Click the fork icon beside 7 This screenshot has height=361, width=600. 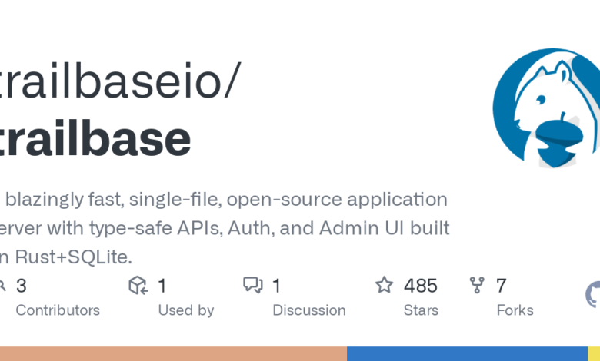[477, 286]
